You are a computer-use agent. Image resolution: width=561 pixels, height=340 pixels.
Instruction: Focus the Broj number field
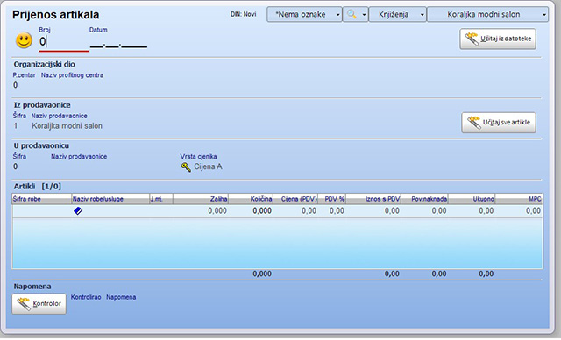pyautogui.click(x=64, y=42)
